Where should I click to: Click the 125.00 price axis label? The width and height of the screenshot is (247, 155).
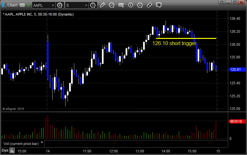coord(235,109)
